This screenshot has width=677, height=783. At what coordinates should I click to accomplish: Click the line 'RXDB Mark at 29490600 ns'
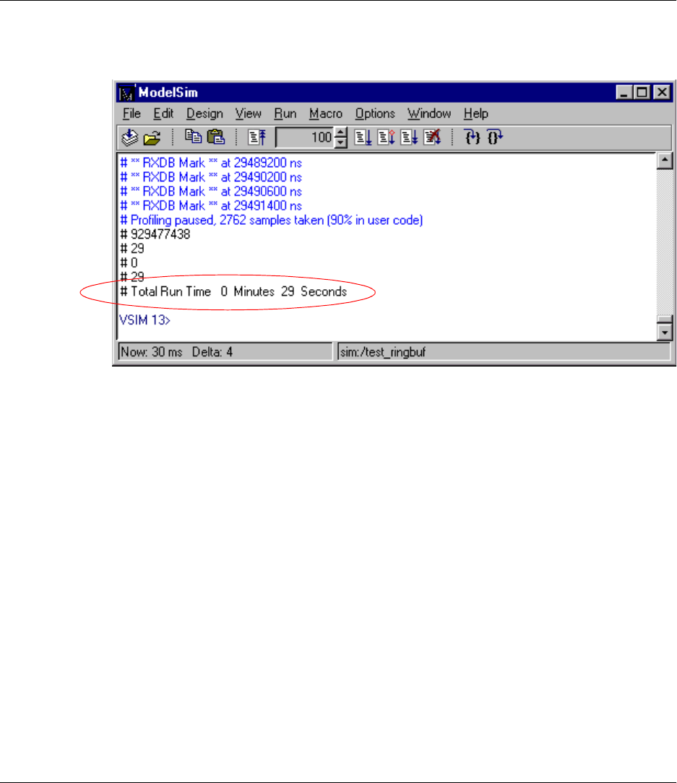tap(211, 192)
